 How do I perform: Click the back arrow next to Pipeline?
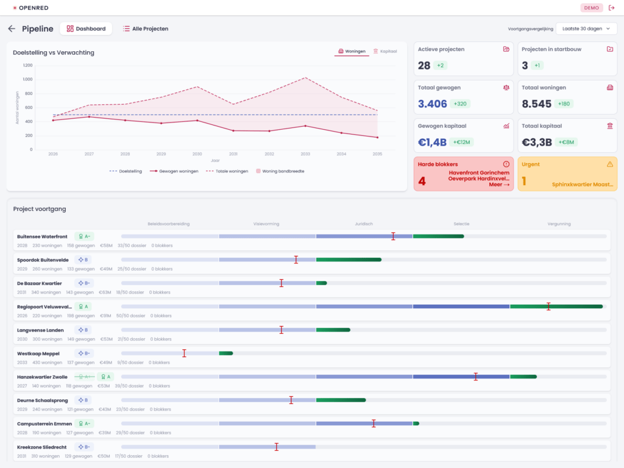(x=12, y=29)
